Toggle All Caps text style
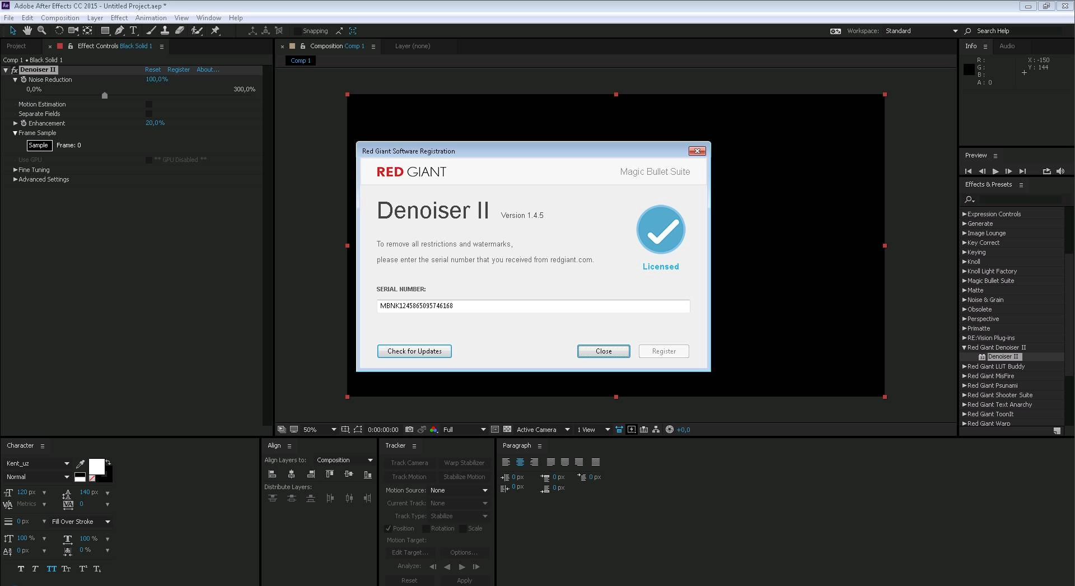This screenshot has height=586, width=1075. click(52, 569)
